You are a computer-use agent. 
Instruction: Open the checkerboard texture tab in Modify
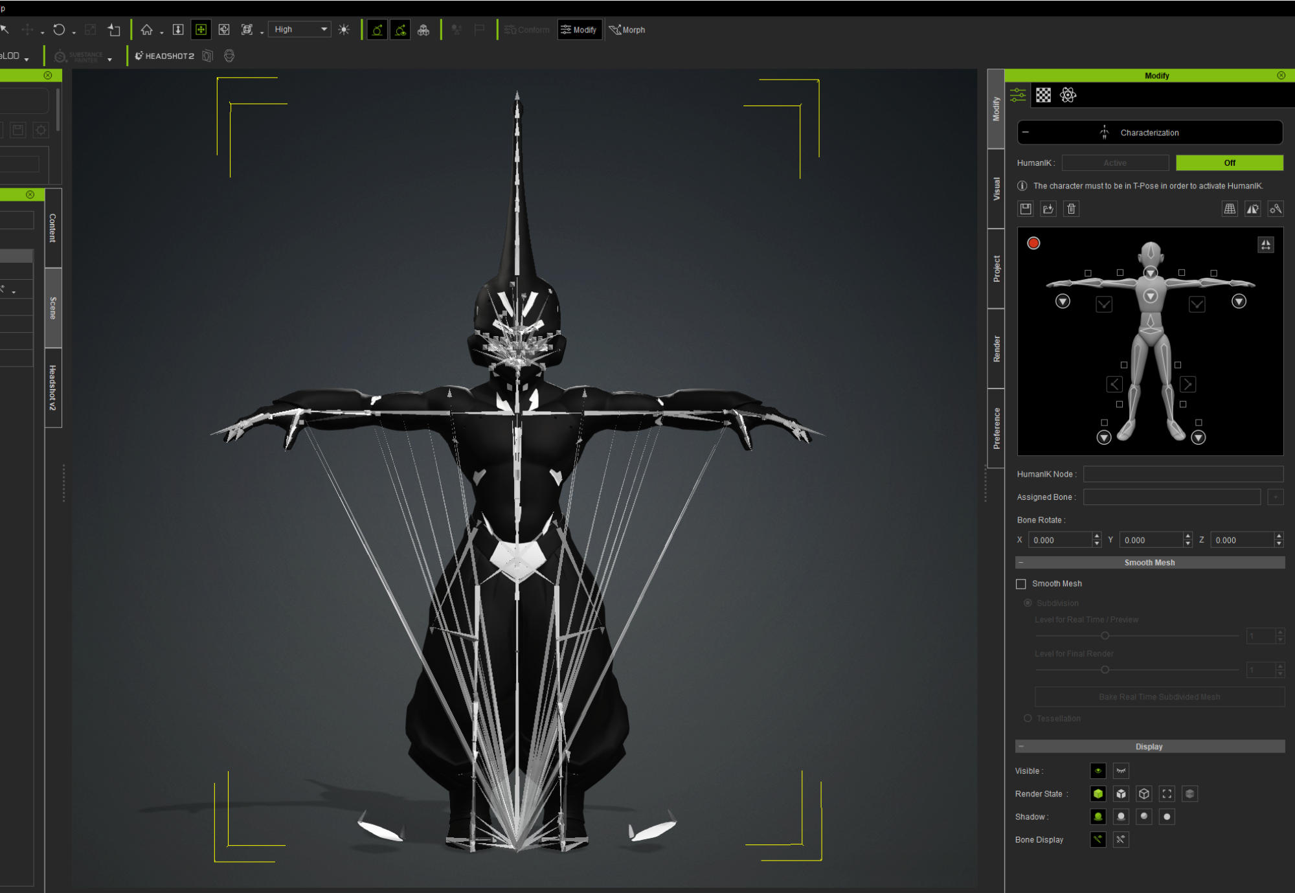(1043, 95)
